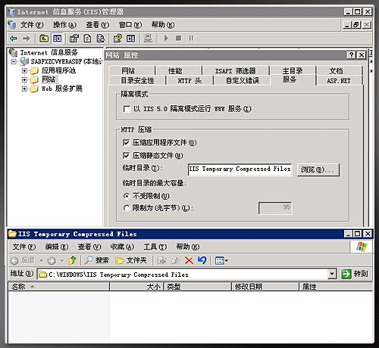
Task: Click the Move To icon in Explorer toolbar
Action: point(161,260)
